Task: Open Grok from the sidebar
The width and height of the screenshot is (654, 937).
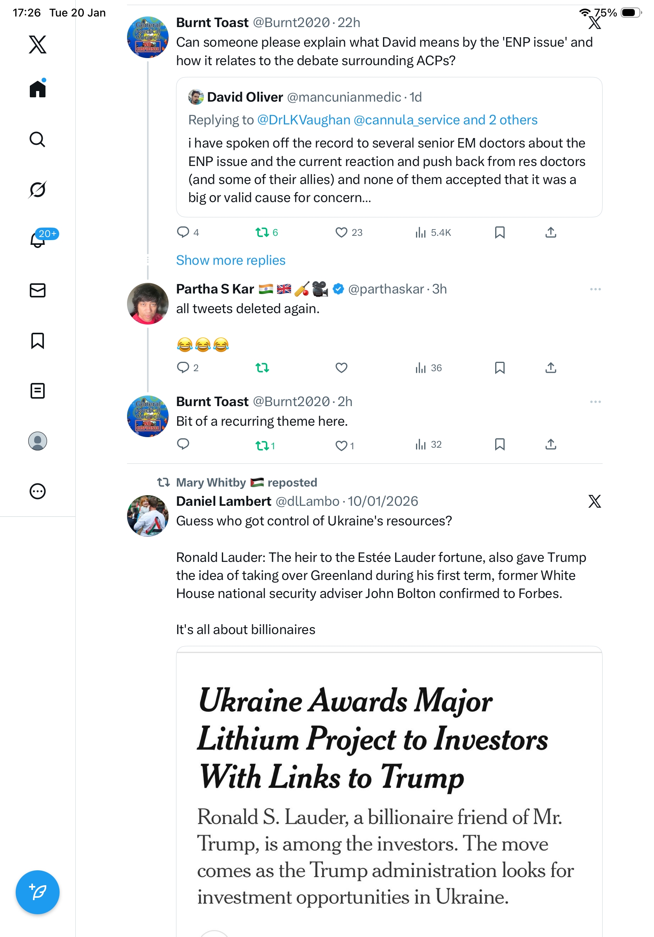Action: click(38, 190)
